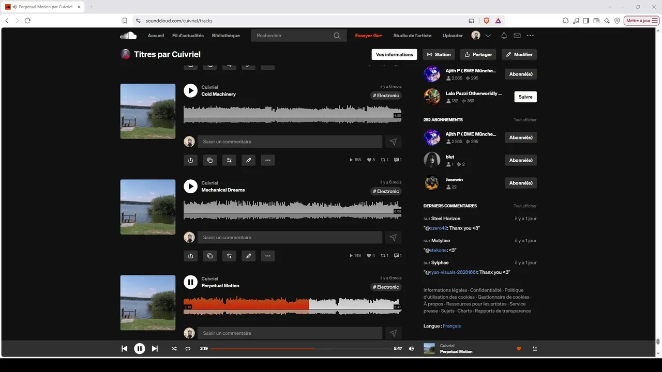
Task: Open the three-dot header menu
Action: 530,36
